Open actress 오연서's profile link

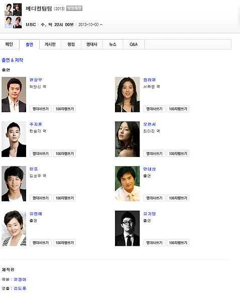149,124
